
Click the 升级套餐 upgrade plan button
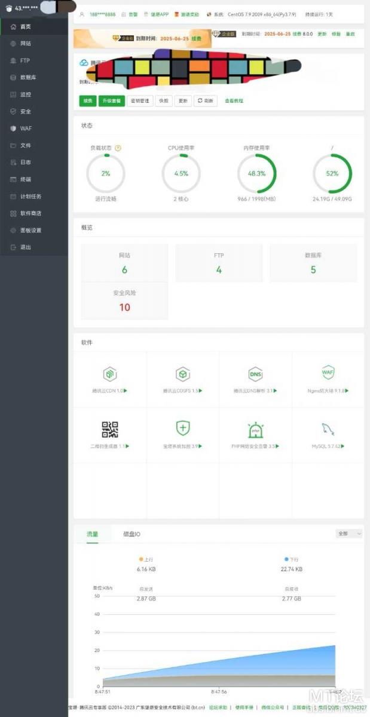point(111,101)
